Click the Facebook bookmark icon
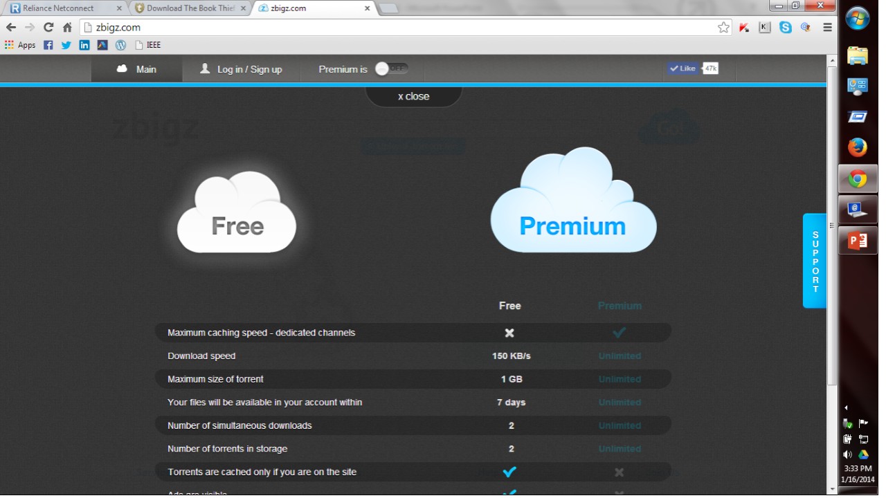Screen dimensions: 886x498 coord(48,45)
